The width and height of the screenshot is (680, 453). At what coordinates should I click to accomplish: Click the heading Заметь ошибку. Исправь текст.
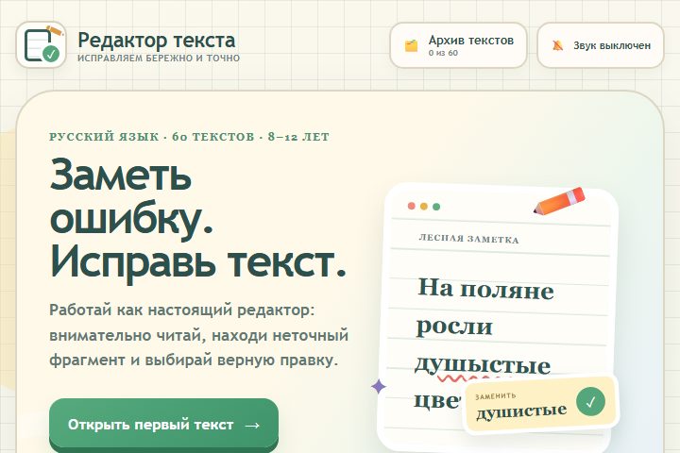198,219
